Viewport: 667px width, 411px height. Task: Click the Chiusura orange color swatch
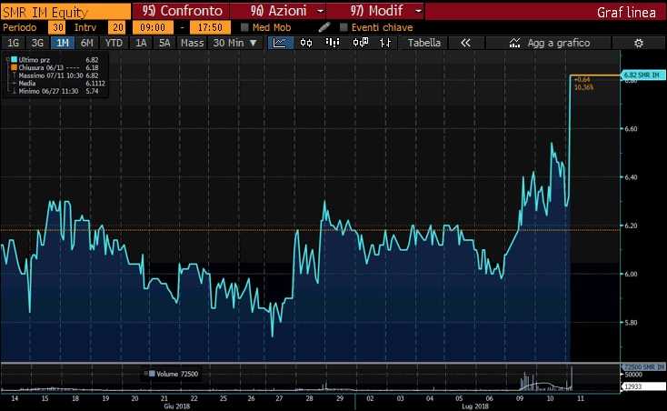[14, 67]
